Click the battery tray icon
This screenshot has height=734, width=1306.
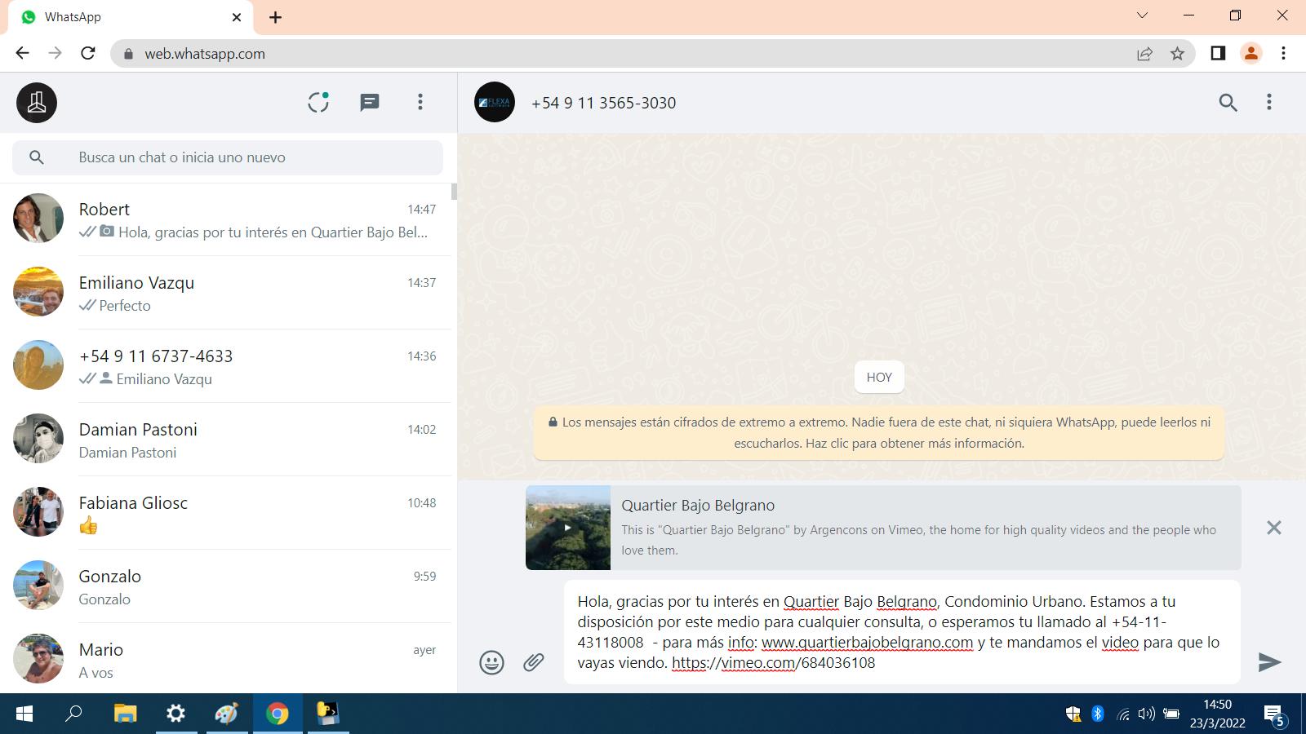(1171, 714)
